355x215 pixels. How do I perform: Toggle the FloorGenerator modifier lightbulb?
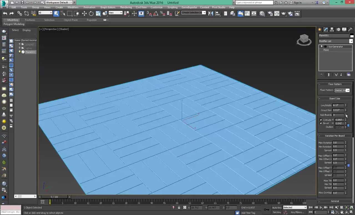click(321, 46)
